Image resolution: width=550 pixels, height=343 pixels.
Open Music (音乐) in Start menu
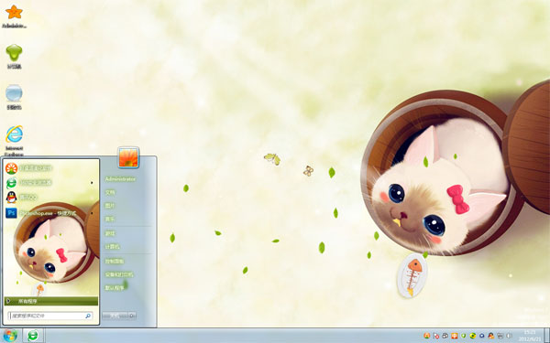pos(110,220)
